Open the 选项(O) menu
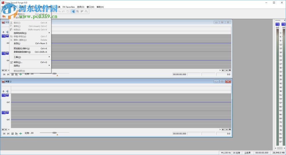 click(81, 7)
